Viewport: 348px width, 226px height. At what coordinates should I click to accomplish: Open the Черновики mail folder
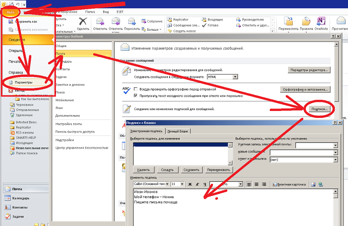22,104
